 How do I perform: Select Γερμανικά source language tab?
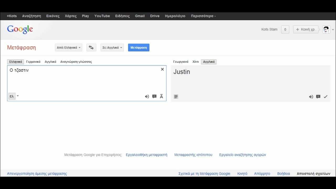click(x=33, y=62)
